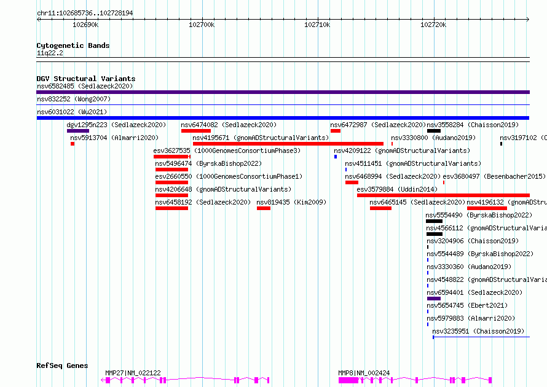Click the MMP8 large magenta exon block
The height and width of the screenshot is (387, 547).
tap(348, 380)
